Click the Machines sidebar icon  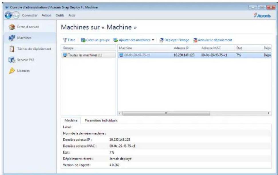coord(12,38)
